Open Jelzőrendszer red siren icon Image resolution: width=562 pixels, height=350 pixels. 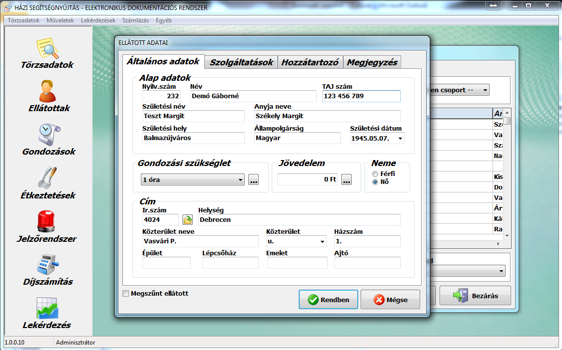(x=48, y=221)
